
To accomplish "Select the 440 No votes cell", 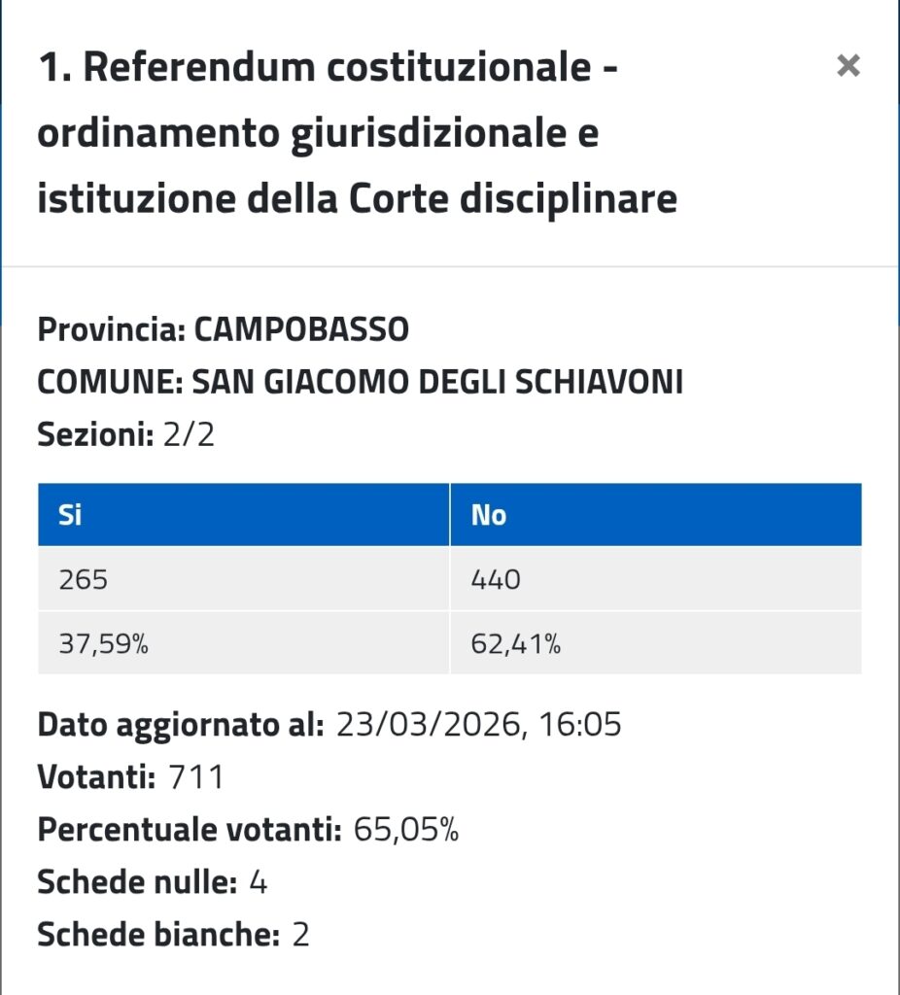I will [x=496, y=580].
